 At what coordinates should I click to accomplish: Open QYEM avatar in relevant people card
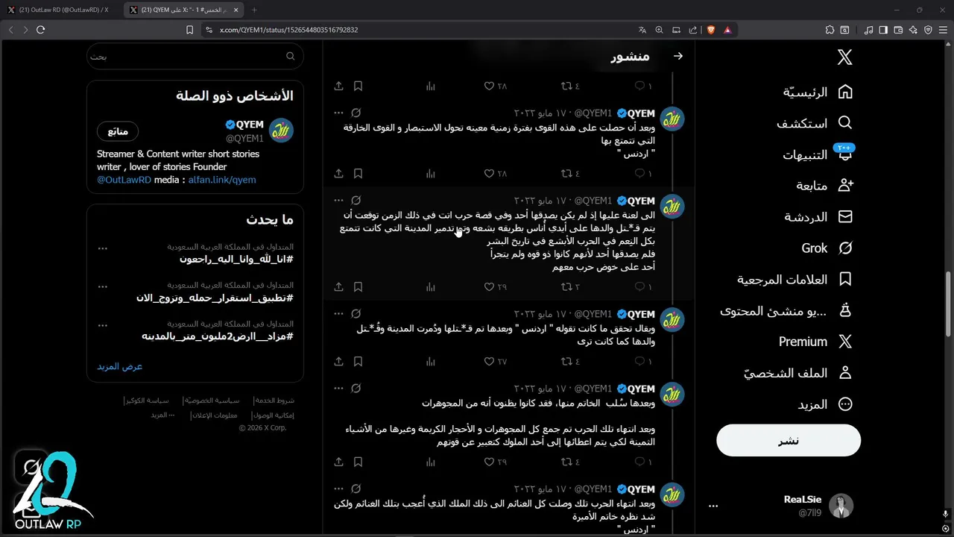click(281, 131)
